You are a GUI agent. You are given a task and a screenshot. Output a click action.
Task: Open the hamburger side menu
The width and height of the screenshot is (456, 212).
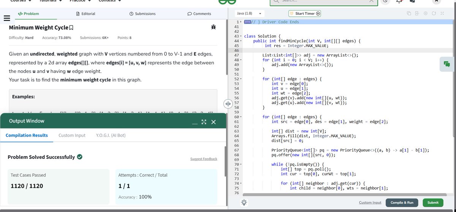tap(6, 18)
